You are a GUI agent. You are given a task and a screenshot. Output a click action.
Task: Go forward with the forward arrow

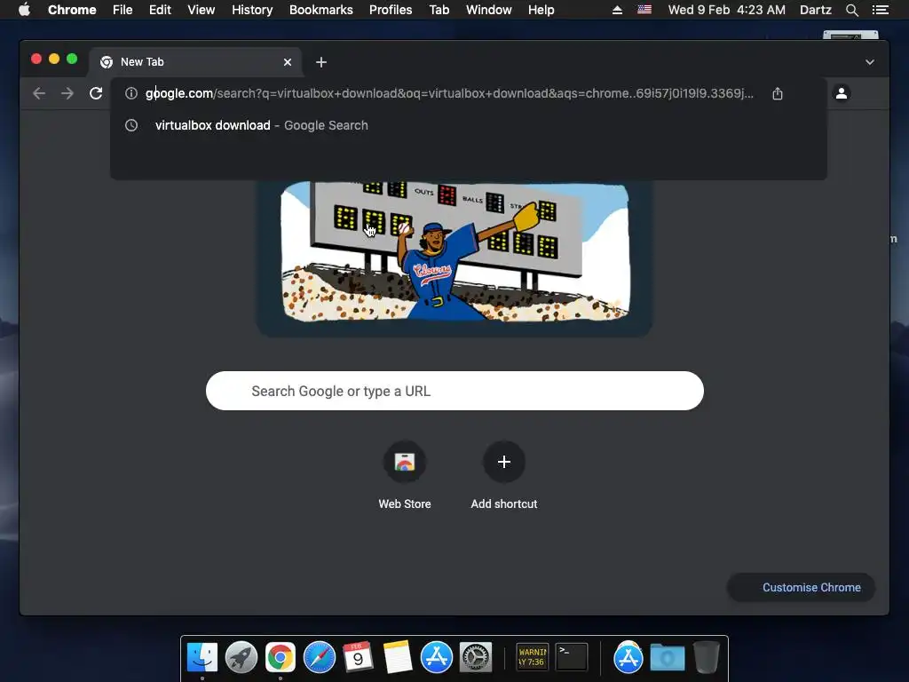[x=67, y=93]
